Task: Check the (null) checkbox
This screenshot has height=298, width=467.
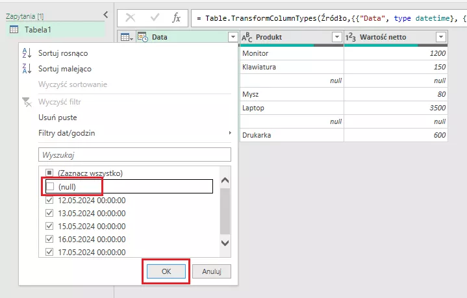Action: click(50, 187)
